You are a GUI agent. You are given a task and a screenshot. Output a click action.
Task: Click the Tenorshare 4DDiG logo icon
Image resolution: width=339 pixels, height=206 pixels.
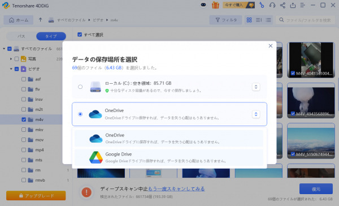point(6,6)
